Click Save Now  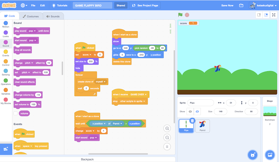coord(227,5)
